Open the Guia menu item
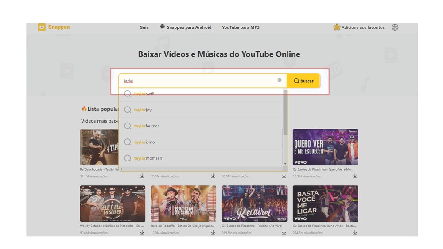The height and width of the screenshot is (249, 443). [144, 27]
